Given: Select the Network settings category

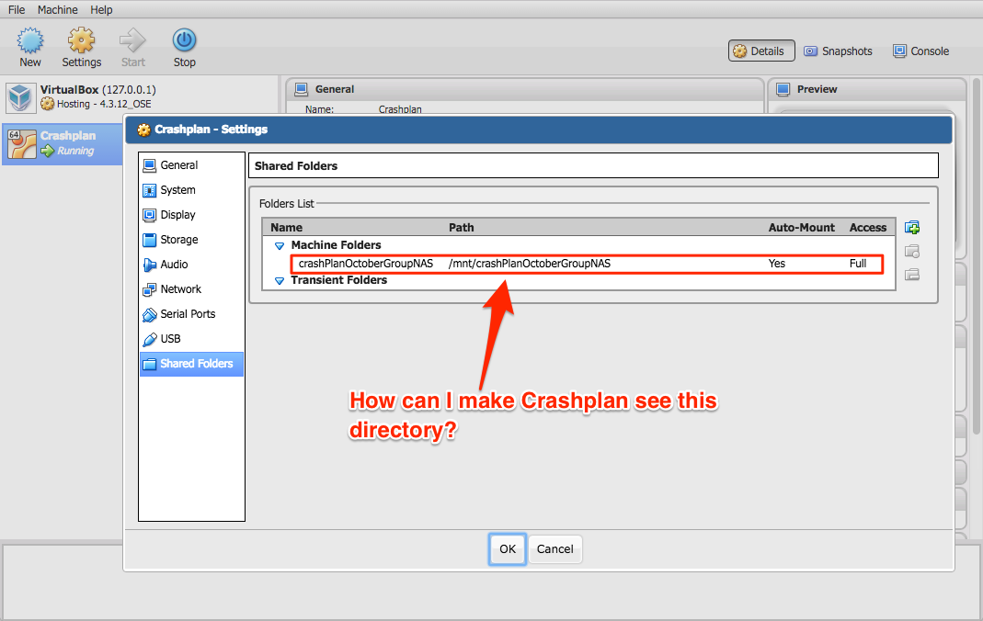Looking at the screenshot, I should click(191, 289).
